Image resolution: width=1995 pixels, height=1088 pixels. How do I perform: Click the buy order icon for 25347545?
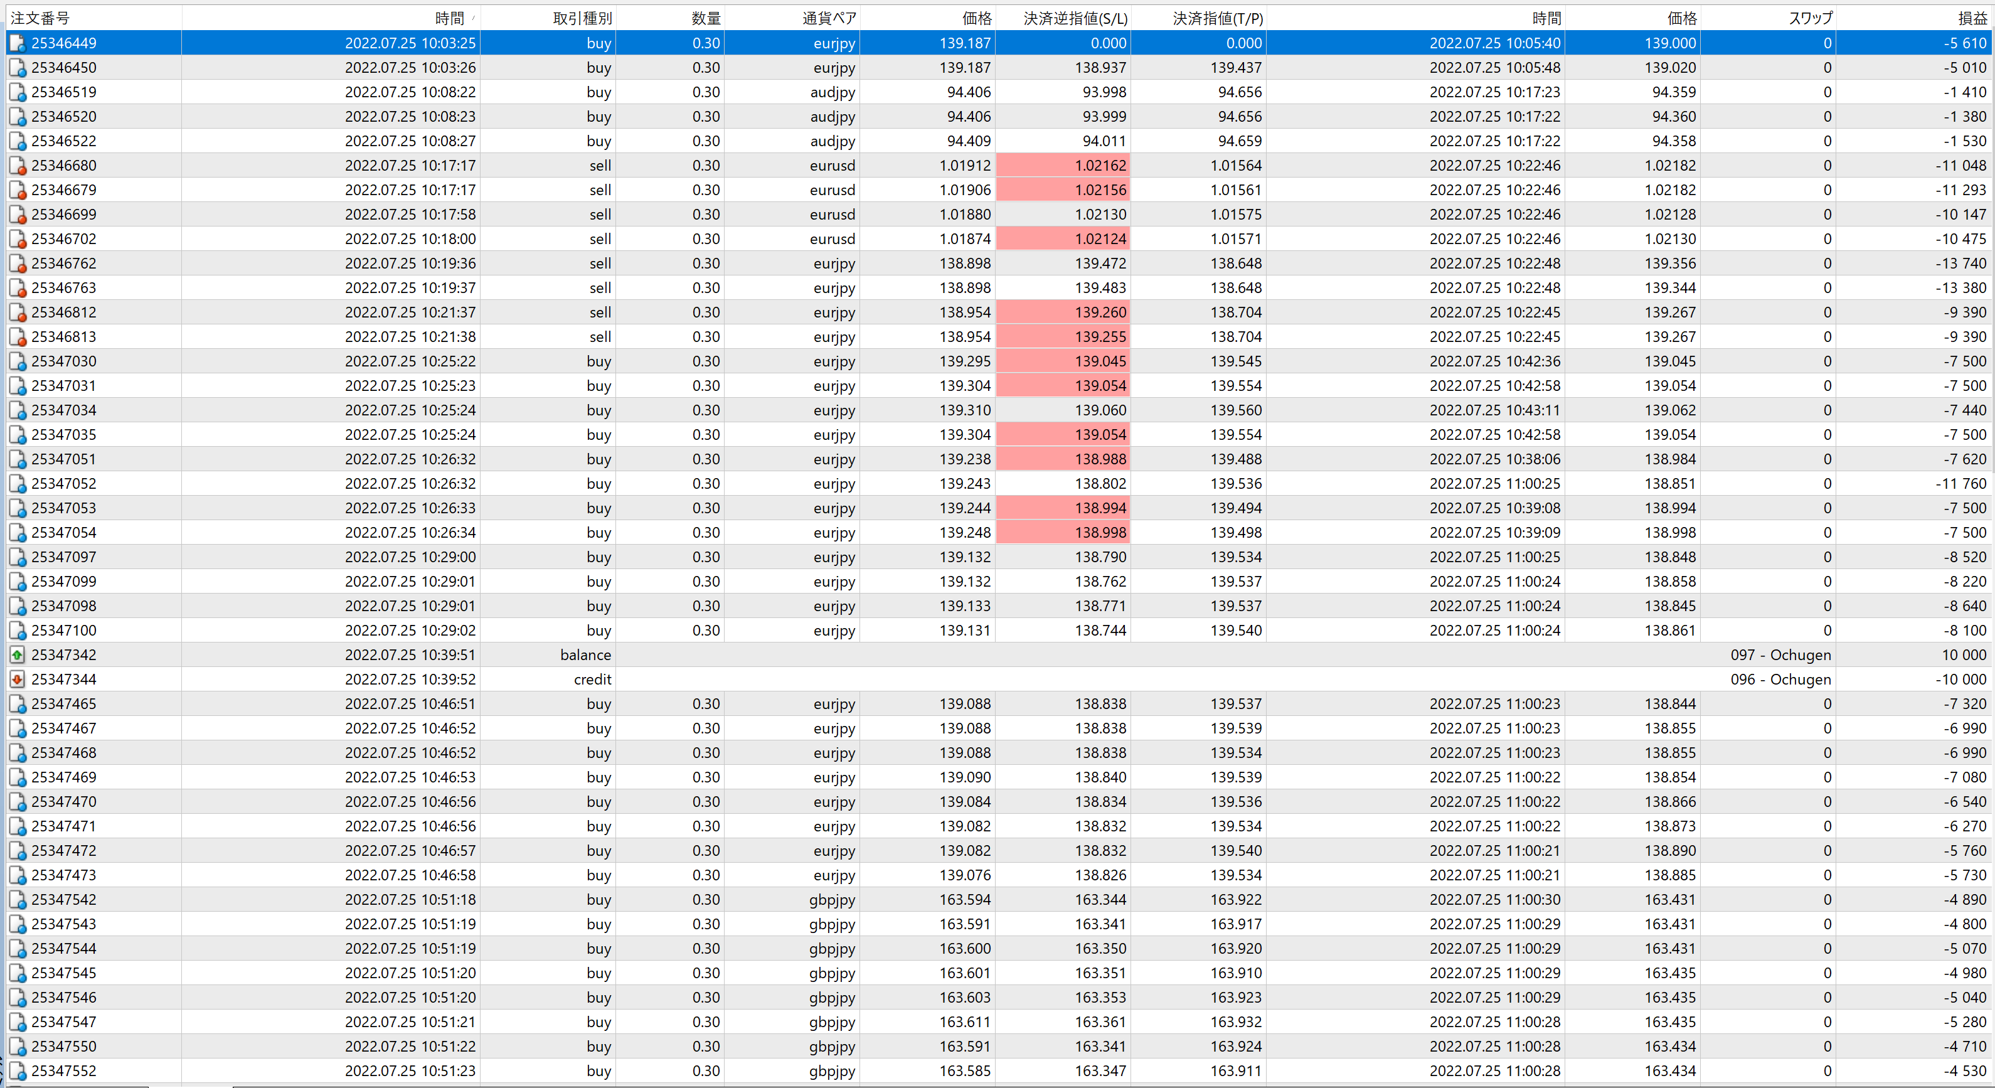17,973
